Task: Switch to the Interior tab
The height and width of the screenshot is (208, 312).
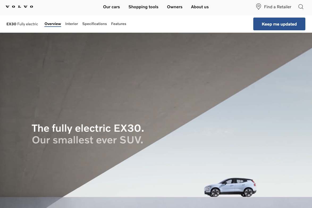Action: point(71,24)
